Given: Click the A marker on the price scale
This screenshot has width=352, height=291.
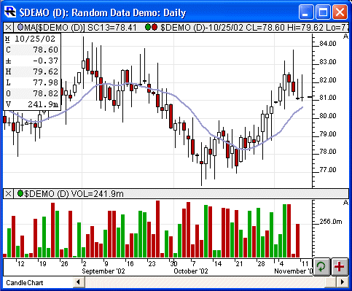Looking at the screenshot, I should (x=345, y=36).
